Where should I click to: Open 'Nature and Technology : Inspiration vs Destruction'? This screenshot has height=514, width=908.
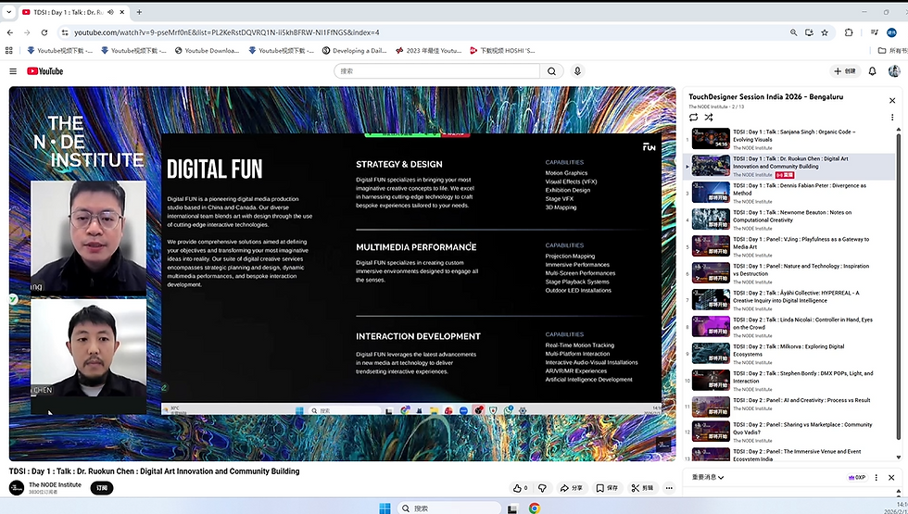[x=788, y=273]
